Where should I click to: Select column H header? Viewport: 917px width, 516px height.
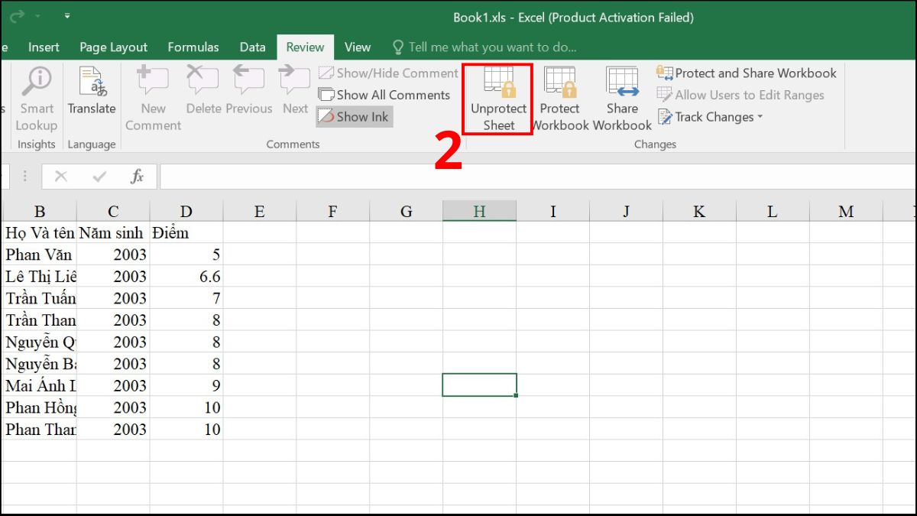[x=479, y=212]
